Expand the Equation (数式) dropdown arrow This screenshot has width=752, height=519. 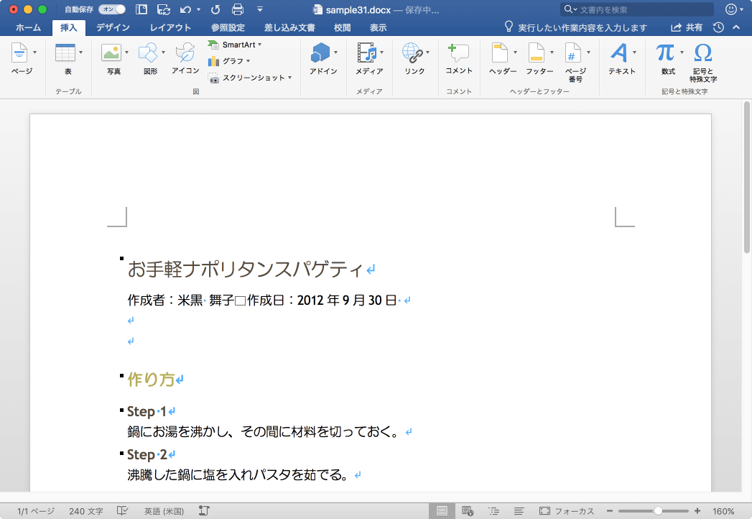[x=682, y=52]
